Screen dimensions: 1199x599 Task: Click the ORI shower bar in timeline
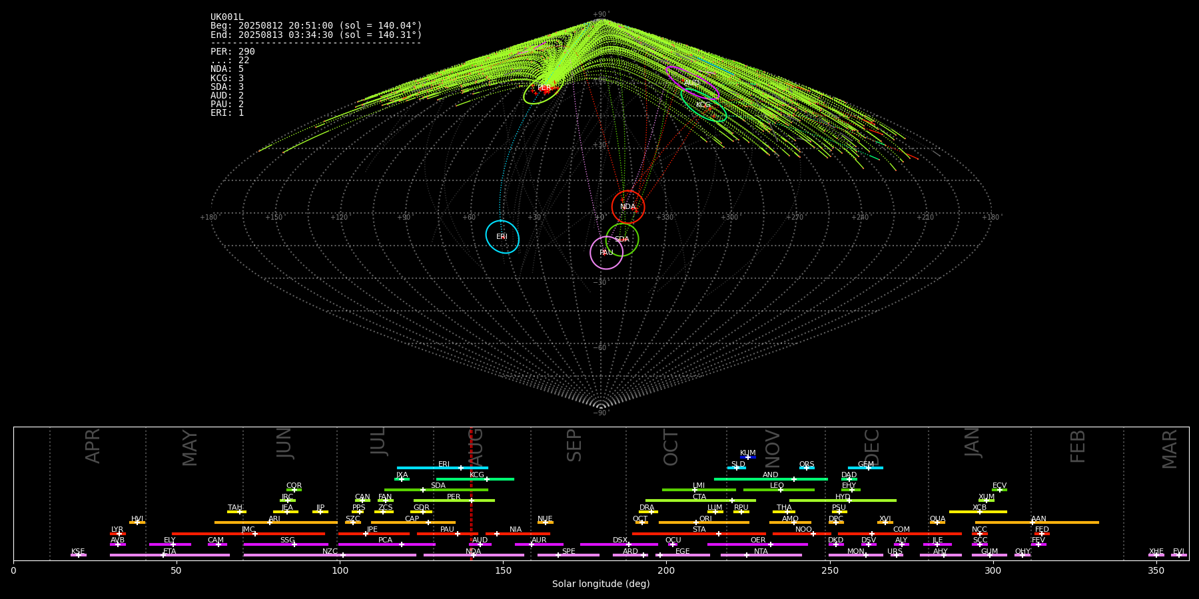tap(704, 522)
